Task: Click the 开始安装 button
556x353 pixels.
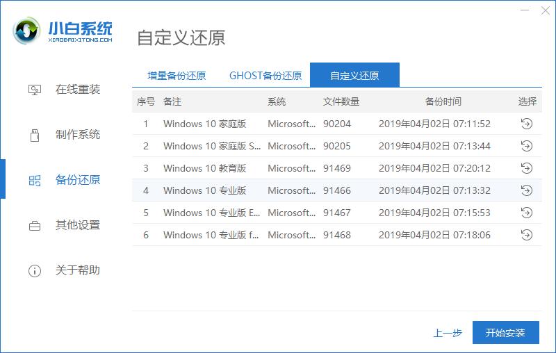Action: (506, 332)
